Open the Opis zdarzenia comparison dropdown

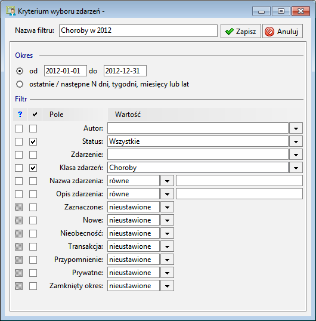167,194
